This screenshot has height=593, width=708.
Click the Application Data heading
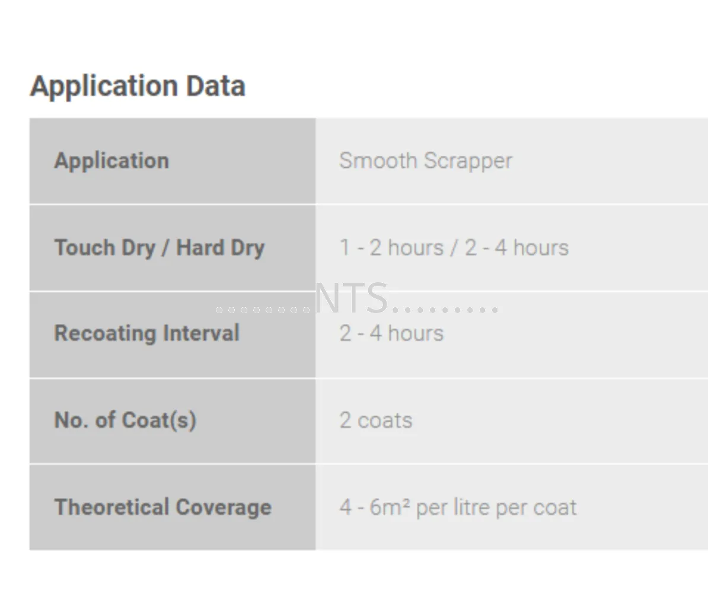[x=138, y=86]
